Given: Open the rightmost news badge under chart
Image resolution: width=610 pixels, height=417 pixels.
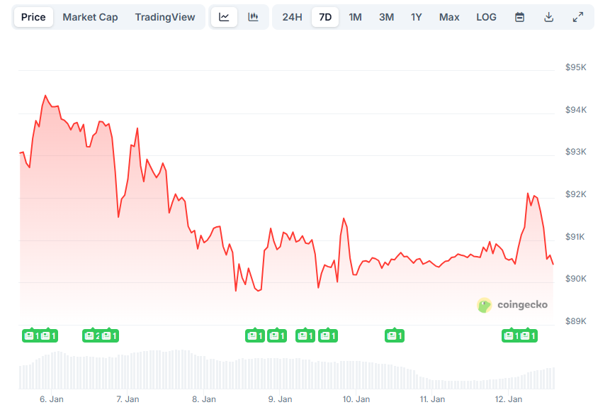Looking at the screenshot, I should (x=529, y=335).
